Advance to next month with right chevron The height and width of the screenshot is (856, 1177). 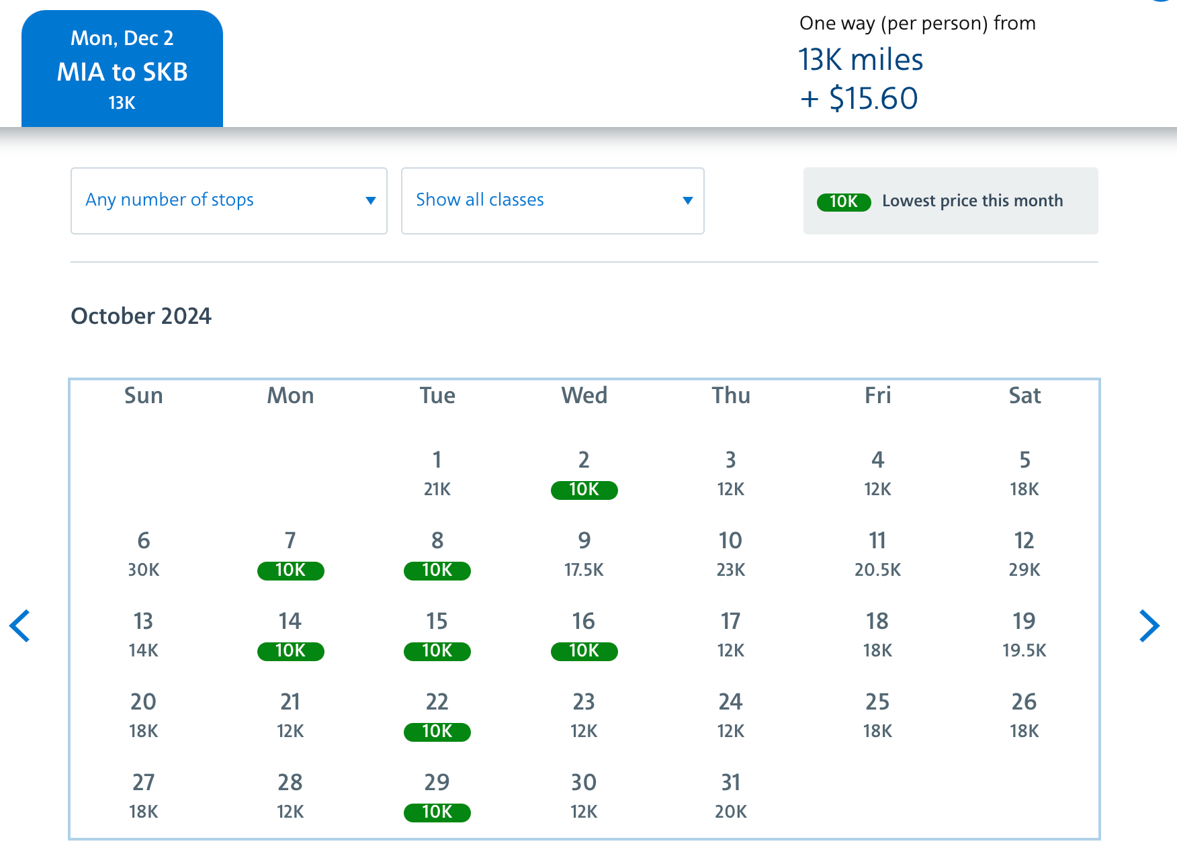1149,626
